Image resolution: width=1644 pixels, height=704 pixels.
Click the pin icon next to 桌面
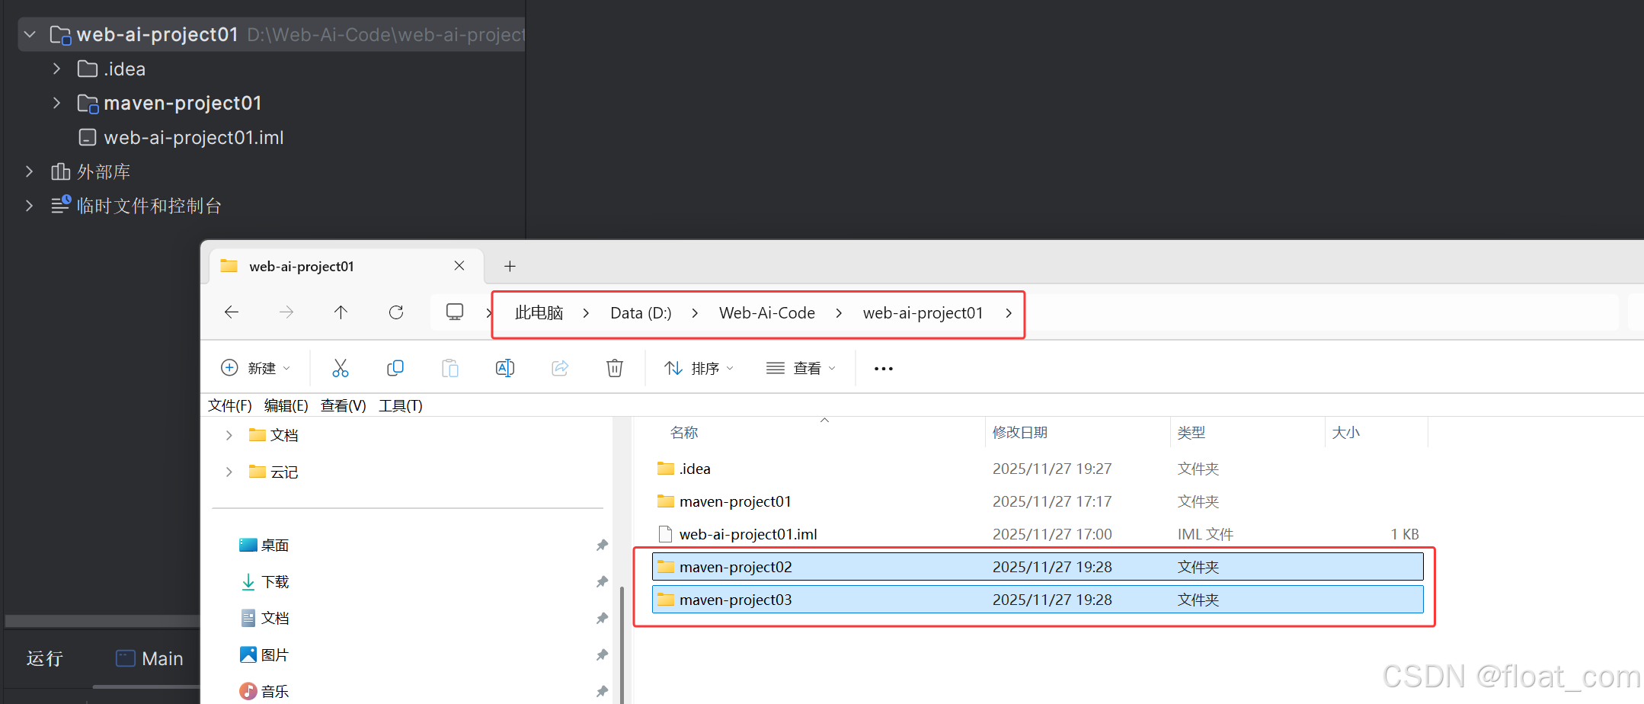[602, 546]
